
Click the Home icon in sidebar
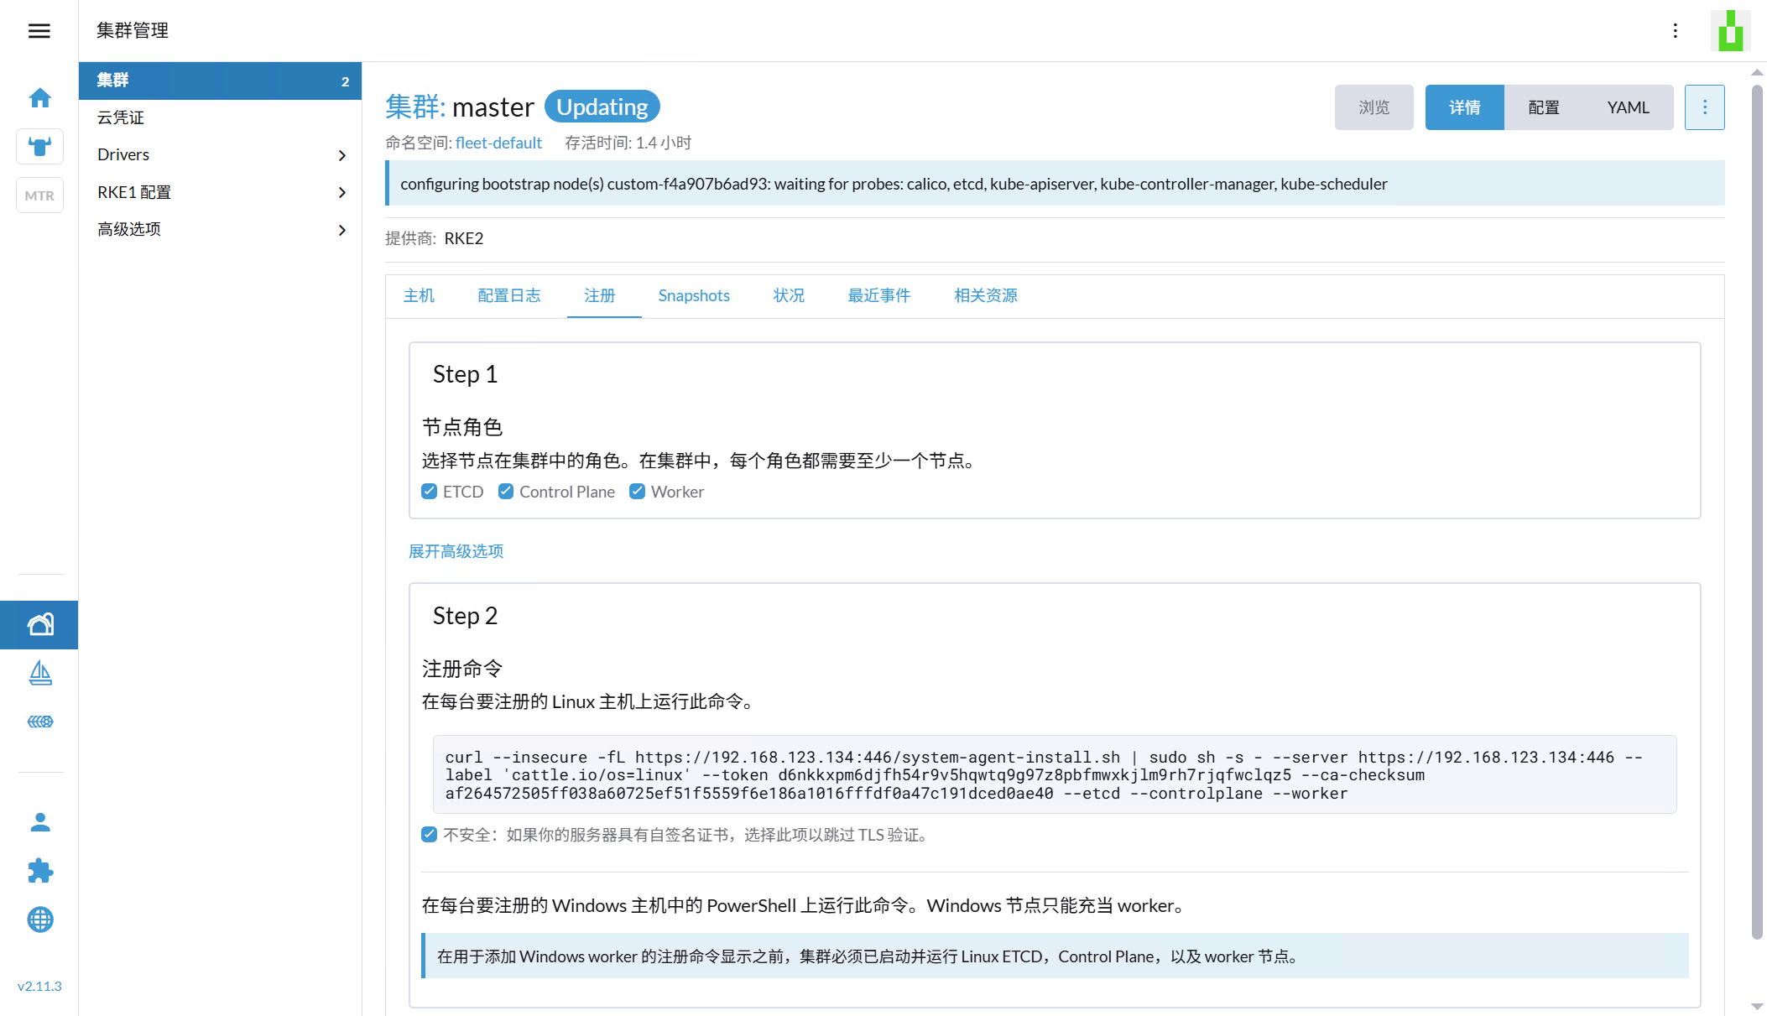coord(39,98)
